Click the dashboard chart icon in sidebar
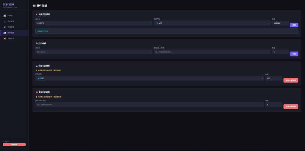 pos(5,15)
